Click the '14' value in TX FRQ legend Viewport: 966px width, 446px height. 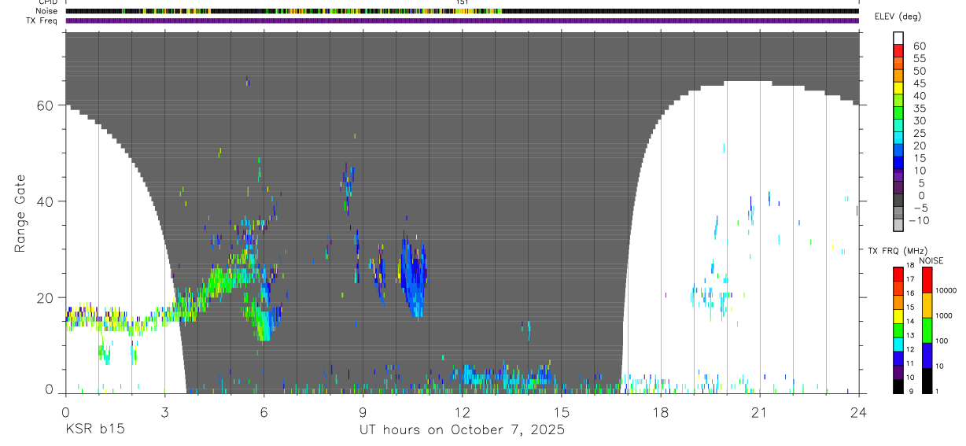click(910, 321)
